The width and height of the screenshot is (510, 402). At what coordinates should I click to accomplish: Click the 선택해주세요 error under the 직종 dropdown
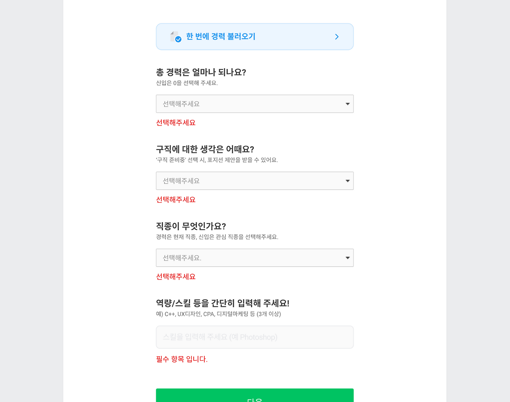click(176, 276)
